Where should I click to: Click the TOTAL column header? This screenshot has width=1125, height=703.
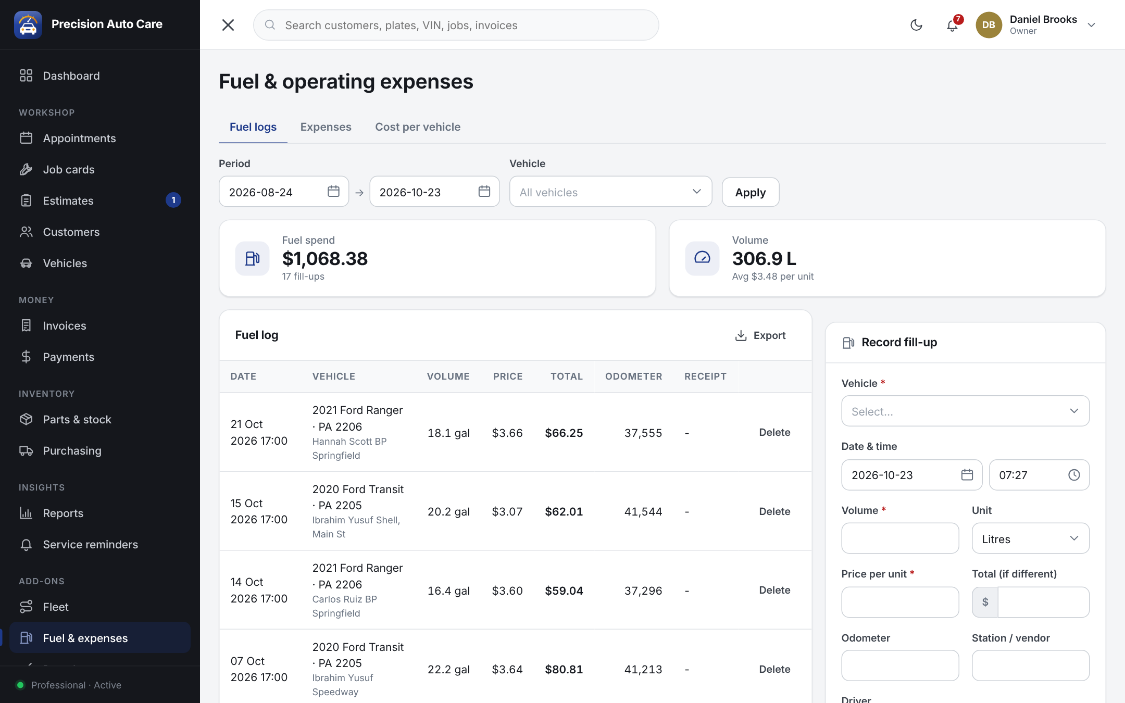567,376
